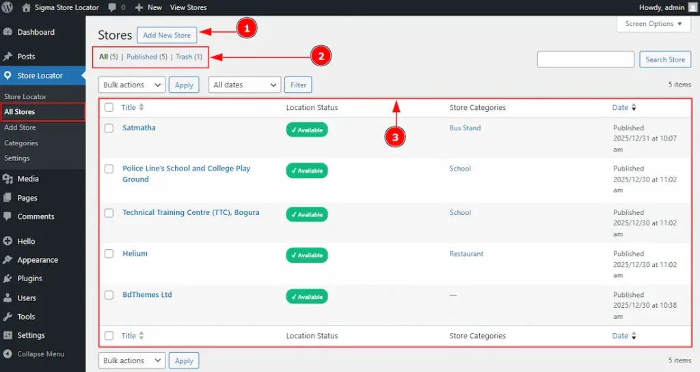This screenshot has width=700, height=372.
Task: Open the top Bulk actions dropdown
Action: pyautogui.click(x=133, y=85)
